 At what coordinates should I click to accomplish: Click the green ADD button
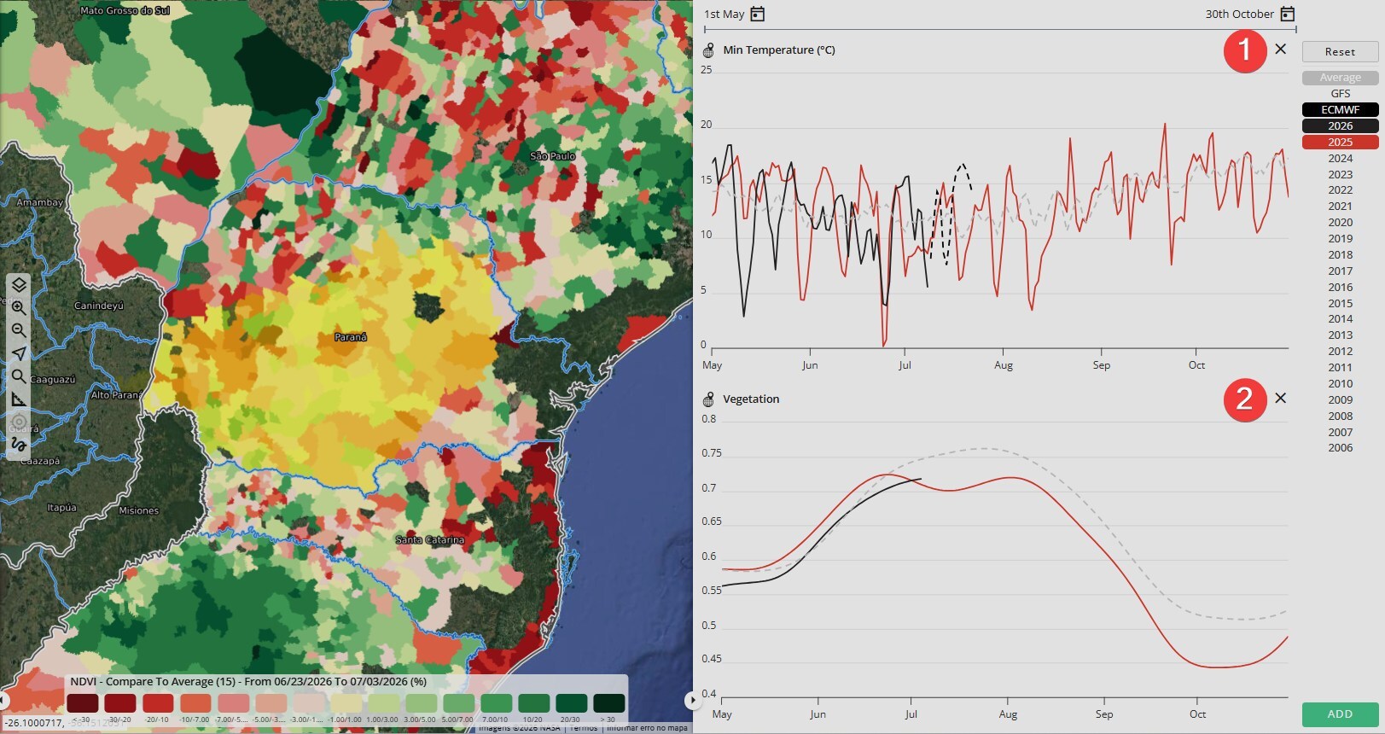tap(1340, 714)
